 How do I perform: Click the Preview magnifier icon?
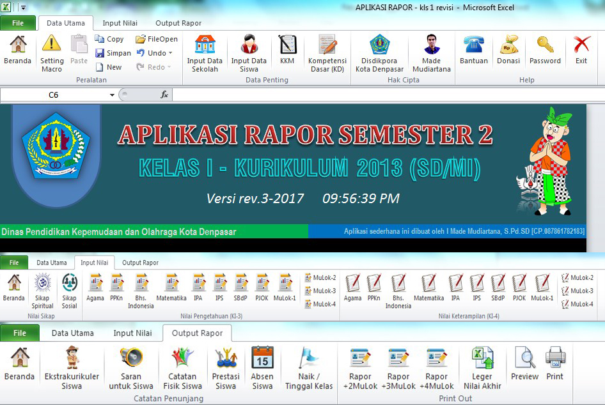[525, 357]
